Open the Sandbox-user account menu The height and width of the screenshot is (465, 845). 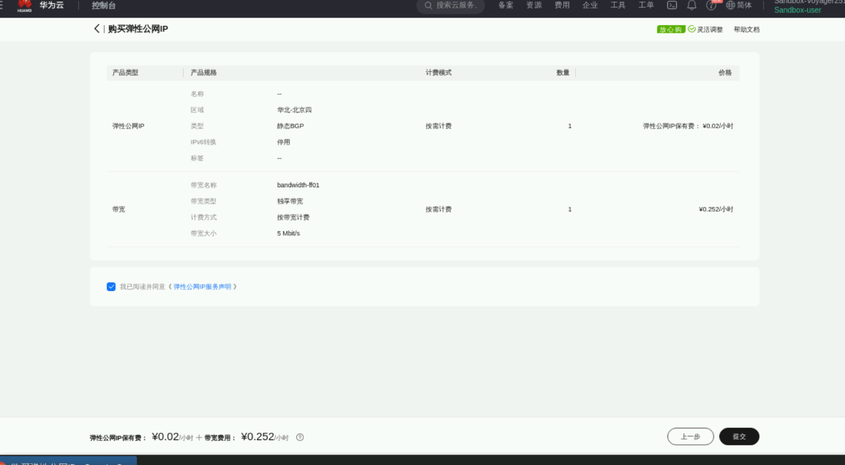tap(797, 10)
